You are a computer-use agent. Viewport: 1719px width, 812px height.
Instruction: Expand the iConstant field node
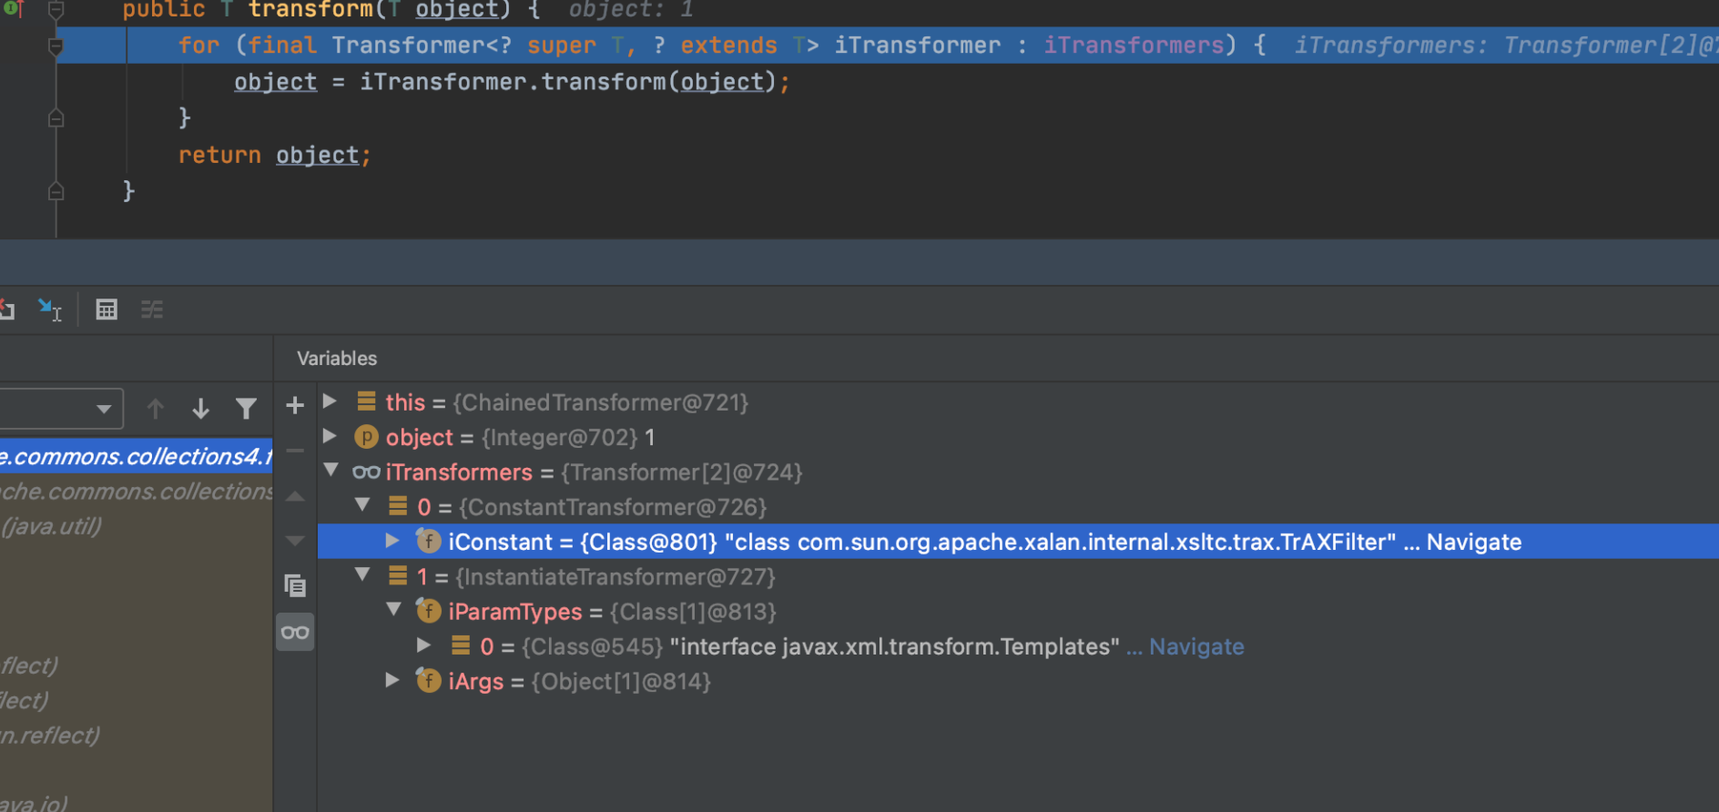tap(392, 541)
